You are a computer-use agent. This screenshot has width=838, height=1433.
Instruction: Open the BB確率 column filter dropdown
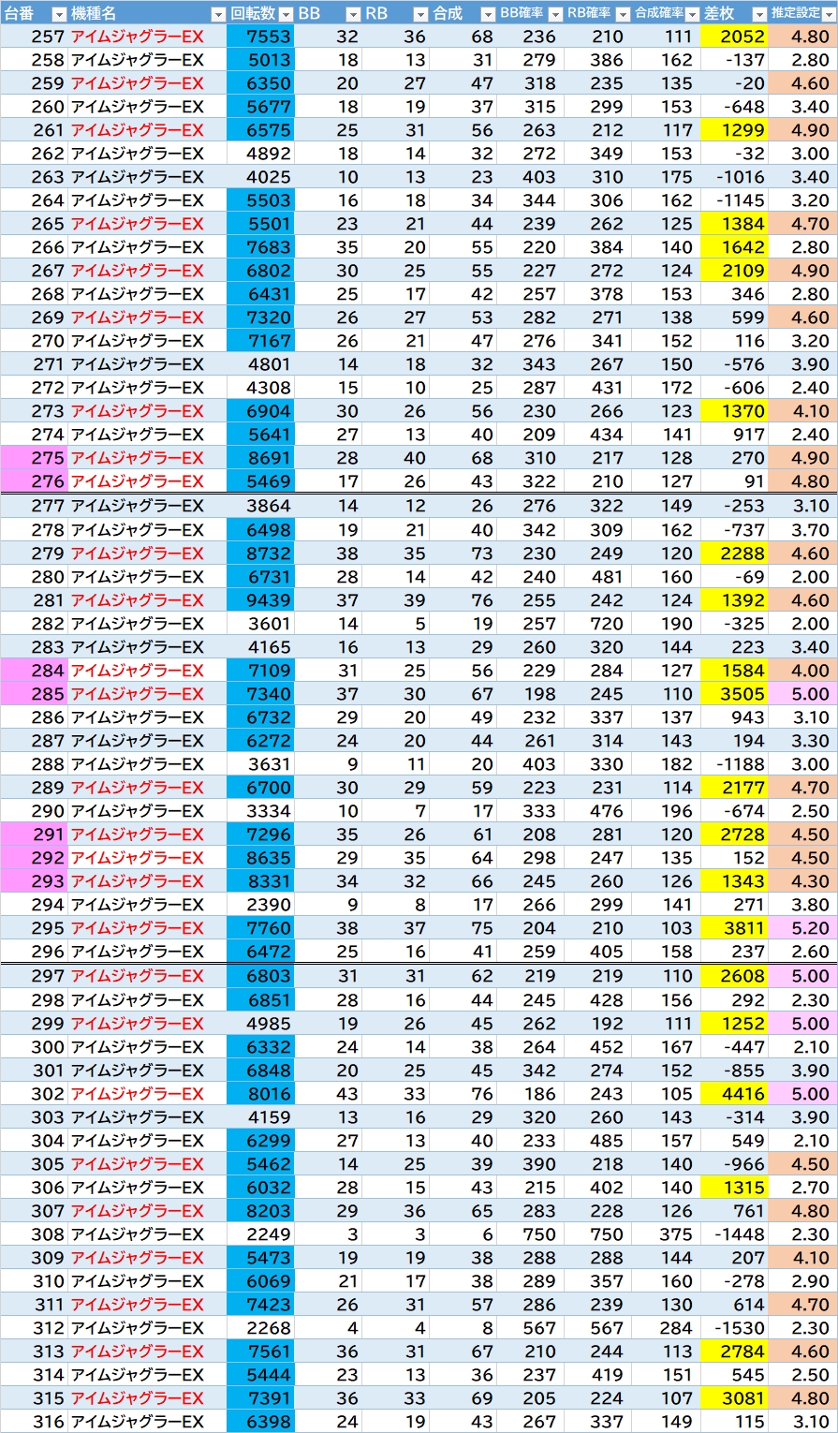(555, 14)
